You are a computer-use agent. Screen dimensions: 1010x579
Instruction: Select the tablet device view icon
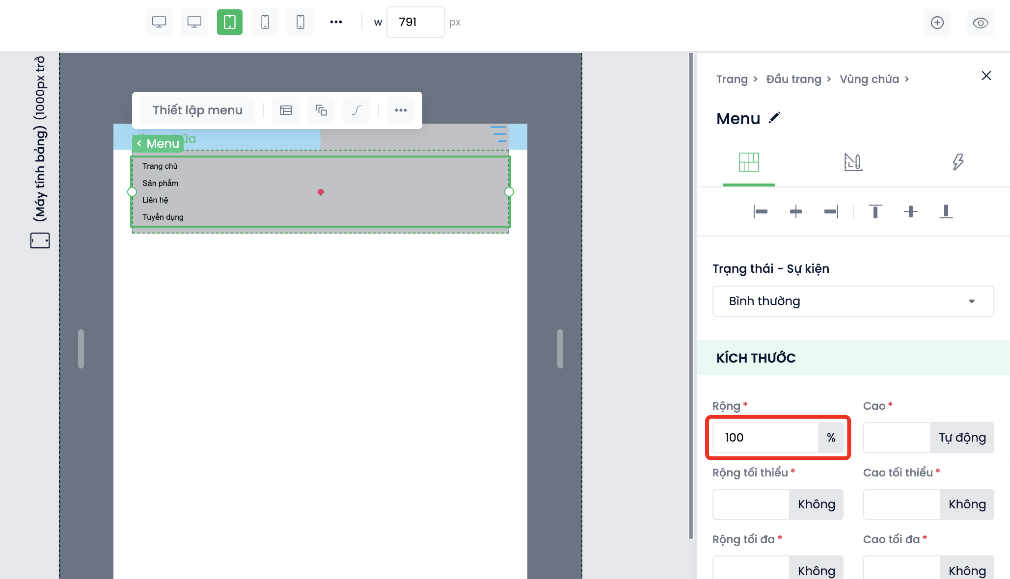(229, 22)
